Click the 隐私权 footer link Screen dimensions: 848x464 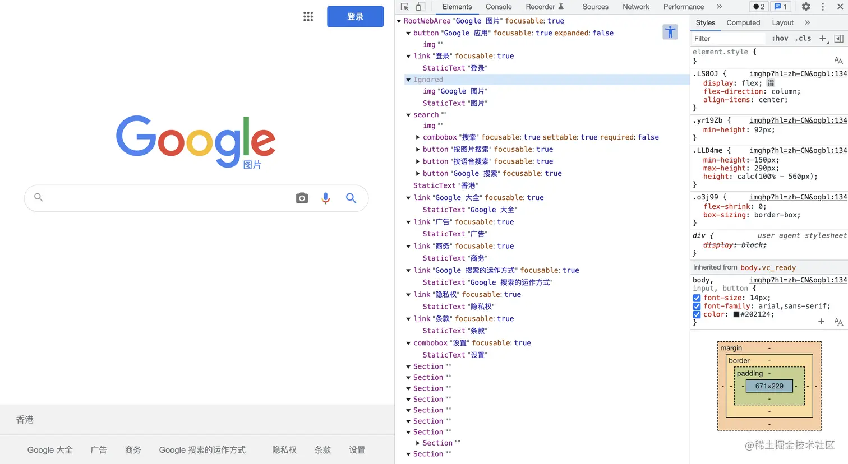pos(284,450)
